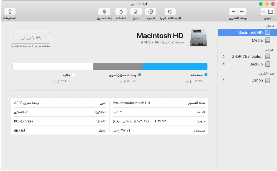
Task: Click the gray Other Volumes legend swatch
Action: pos(140,75)
